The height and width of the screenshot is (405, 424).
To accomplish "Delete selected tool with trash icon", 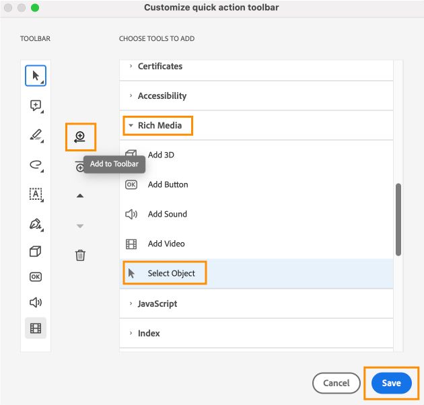I will pos(80,255).
